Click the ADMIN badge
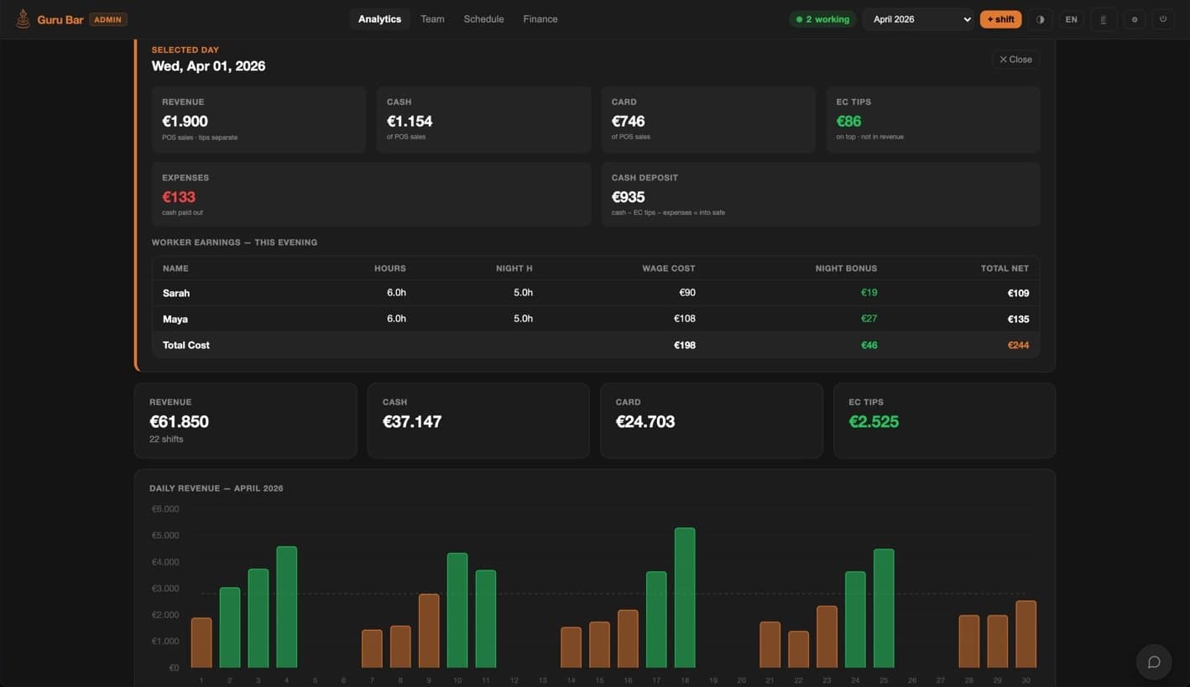The width and height of the screenshot is (1190, 687). coord(107,19)
